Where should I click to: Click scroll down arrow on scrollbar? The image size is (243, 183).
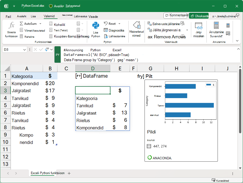pos(240,168)
